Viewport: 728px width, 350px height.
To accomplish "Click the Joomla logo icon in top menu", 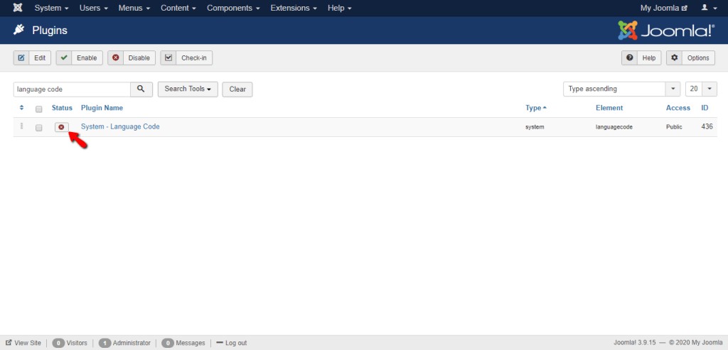I will (x=18, y=8).
